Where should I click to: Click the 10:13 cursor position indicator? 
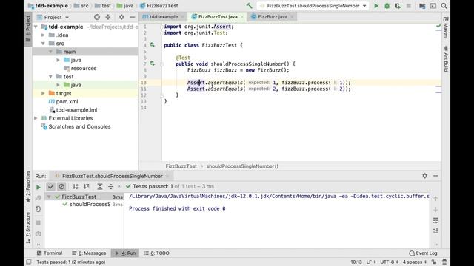356,262
